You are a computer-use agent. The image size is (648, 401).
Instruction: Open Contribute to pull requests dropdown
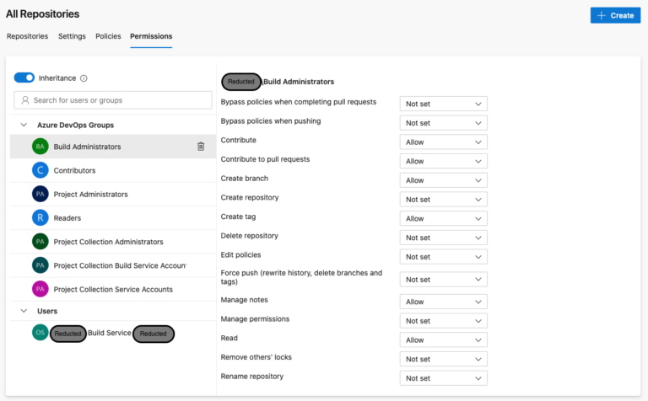[444, 161]
